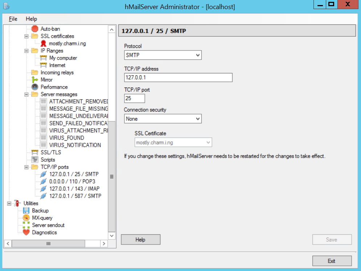Open the Help menu

[x=31, y=19]
